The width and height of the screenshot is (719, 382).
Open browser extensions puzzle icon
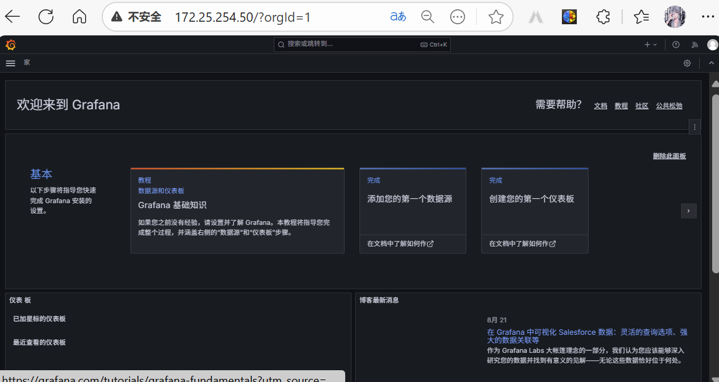pyautogui.click(x=603, y=17)
